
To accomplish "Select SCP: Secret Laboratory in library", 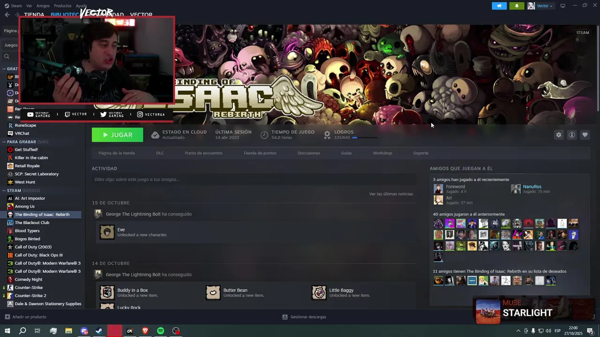I will (41, 174).
